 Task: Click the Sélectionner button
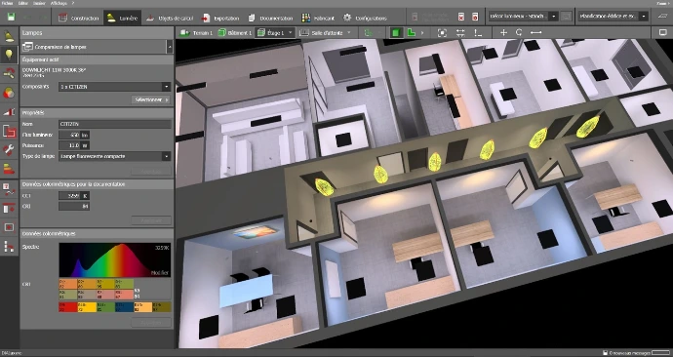click(x=150, y=99)
